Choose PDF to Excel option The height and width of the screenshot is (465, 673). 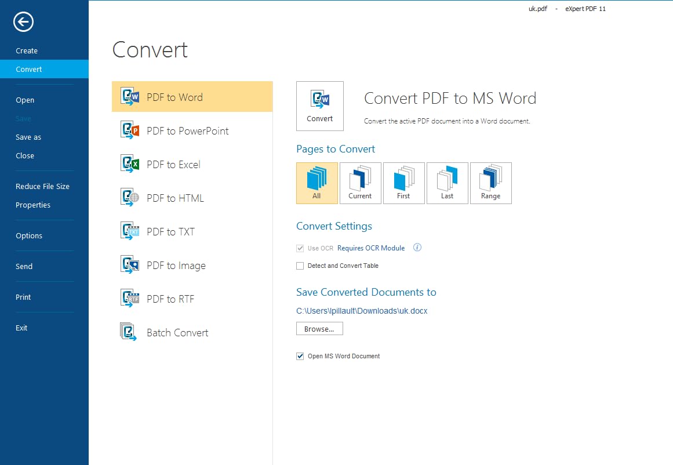[173, 165]
